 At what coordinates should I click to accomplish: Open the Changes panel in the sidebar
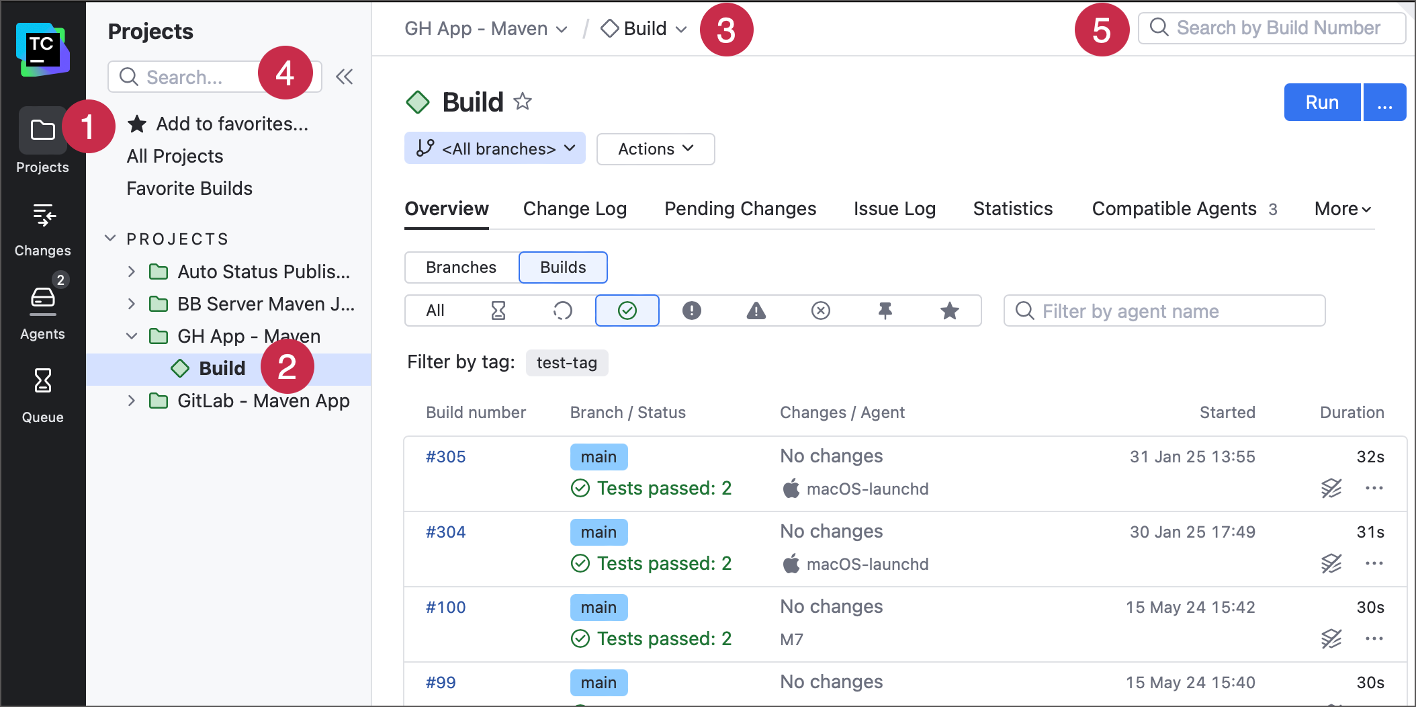coord(42,225)
